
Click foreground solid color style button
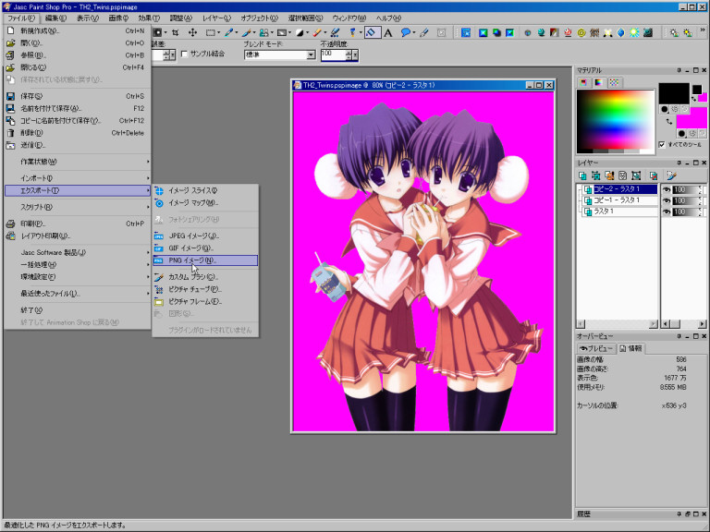pyautogui.click(x=665, y=109)
